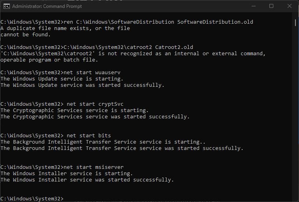This screenshot has height=202, width=299.
Task: Click the empty scrollbar track below the thumb
Action: point(295,118)
